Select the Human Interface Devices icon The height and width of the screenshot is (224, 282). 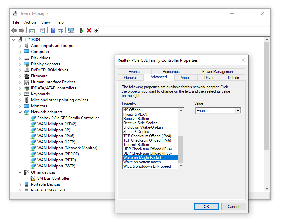pos(27,82)
